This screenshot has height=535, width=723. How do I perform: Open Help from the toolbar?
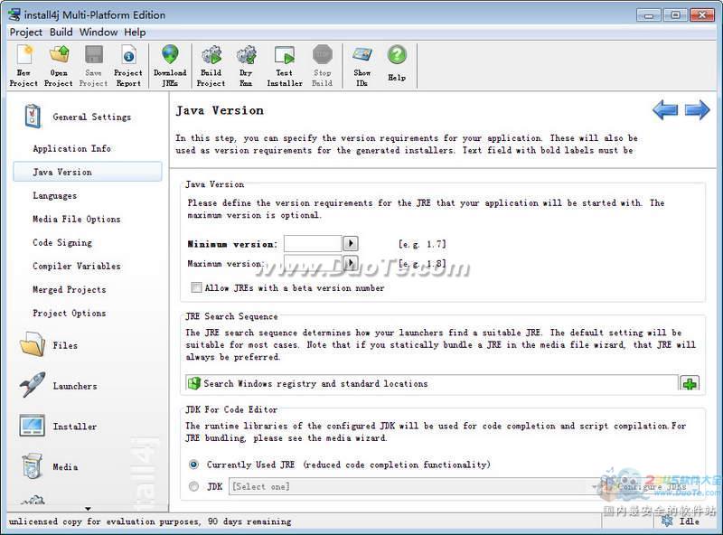pyautogui.click(x=397, y=65)
